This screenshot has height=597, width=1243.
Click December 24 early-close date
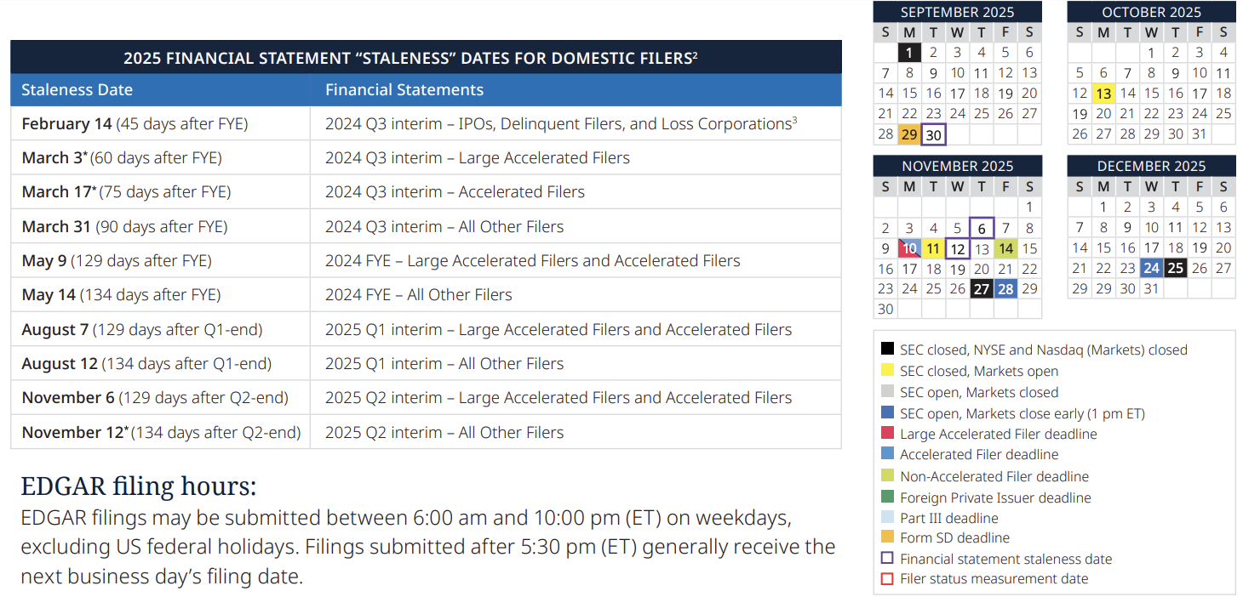[x=1151, y=267]
